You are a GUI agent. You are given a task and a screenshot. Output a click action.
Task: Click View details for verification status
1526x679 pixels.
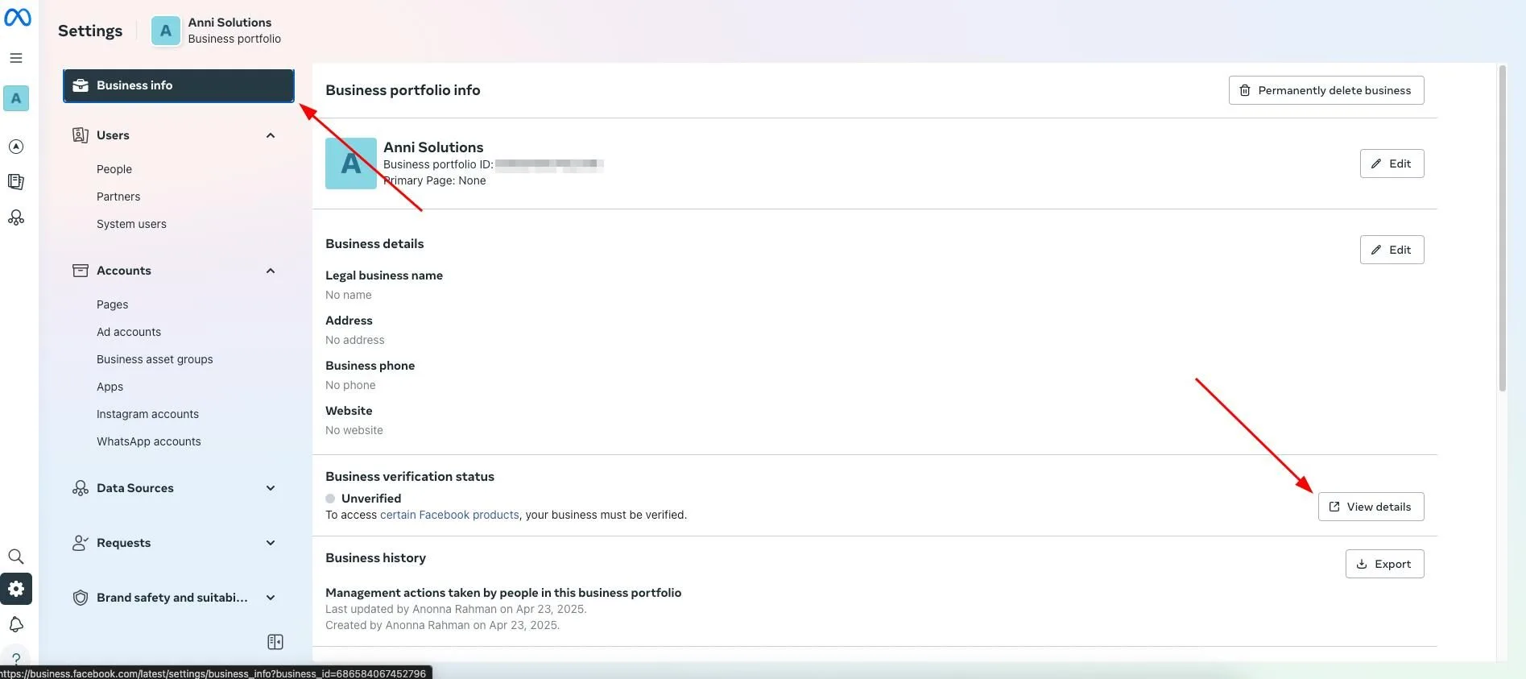click(1371, 507)
